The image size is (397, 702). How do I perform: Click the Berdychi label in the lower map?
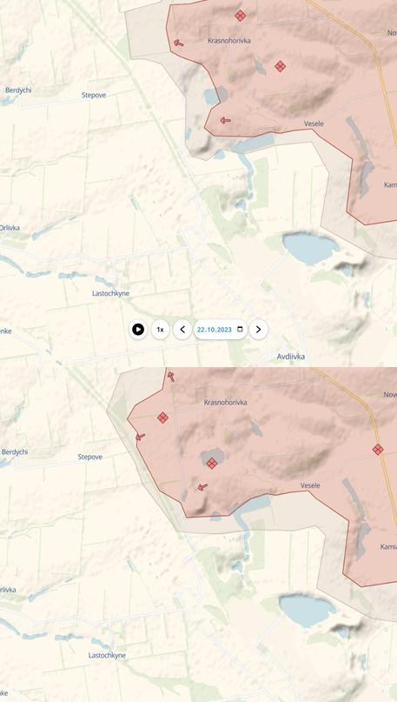coord(15,452)
